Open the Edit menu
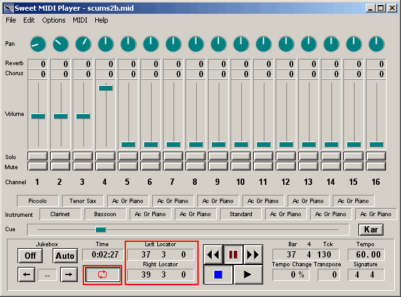 click(29, 20)
